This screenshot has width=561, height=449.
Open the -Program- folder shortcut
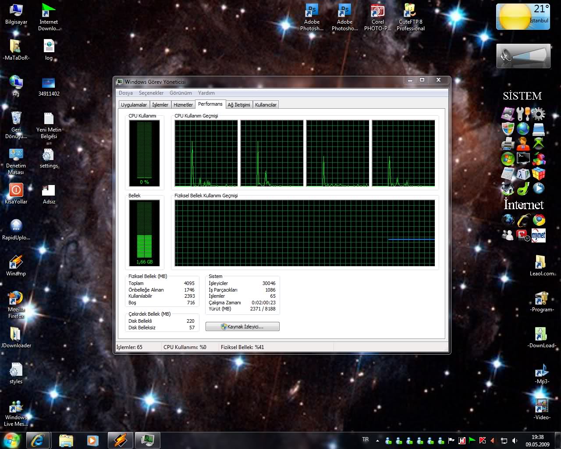coord(542,301)
